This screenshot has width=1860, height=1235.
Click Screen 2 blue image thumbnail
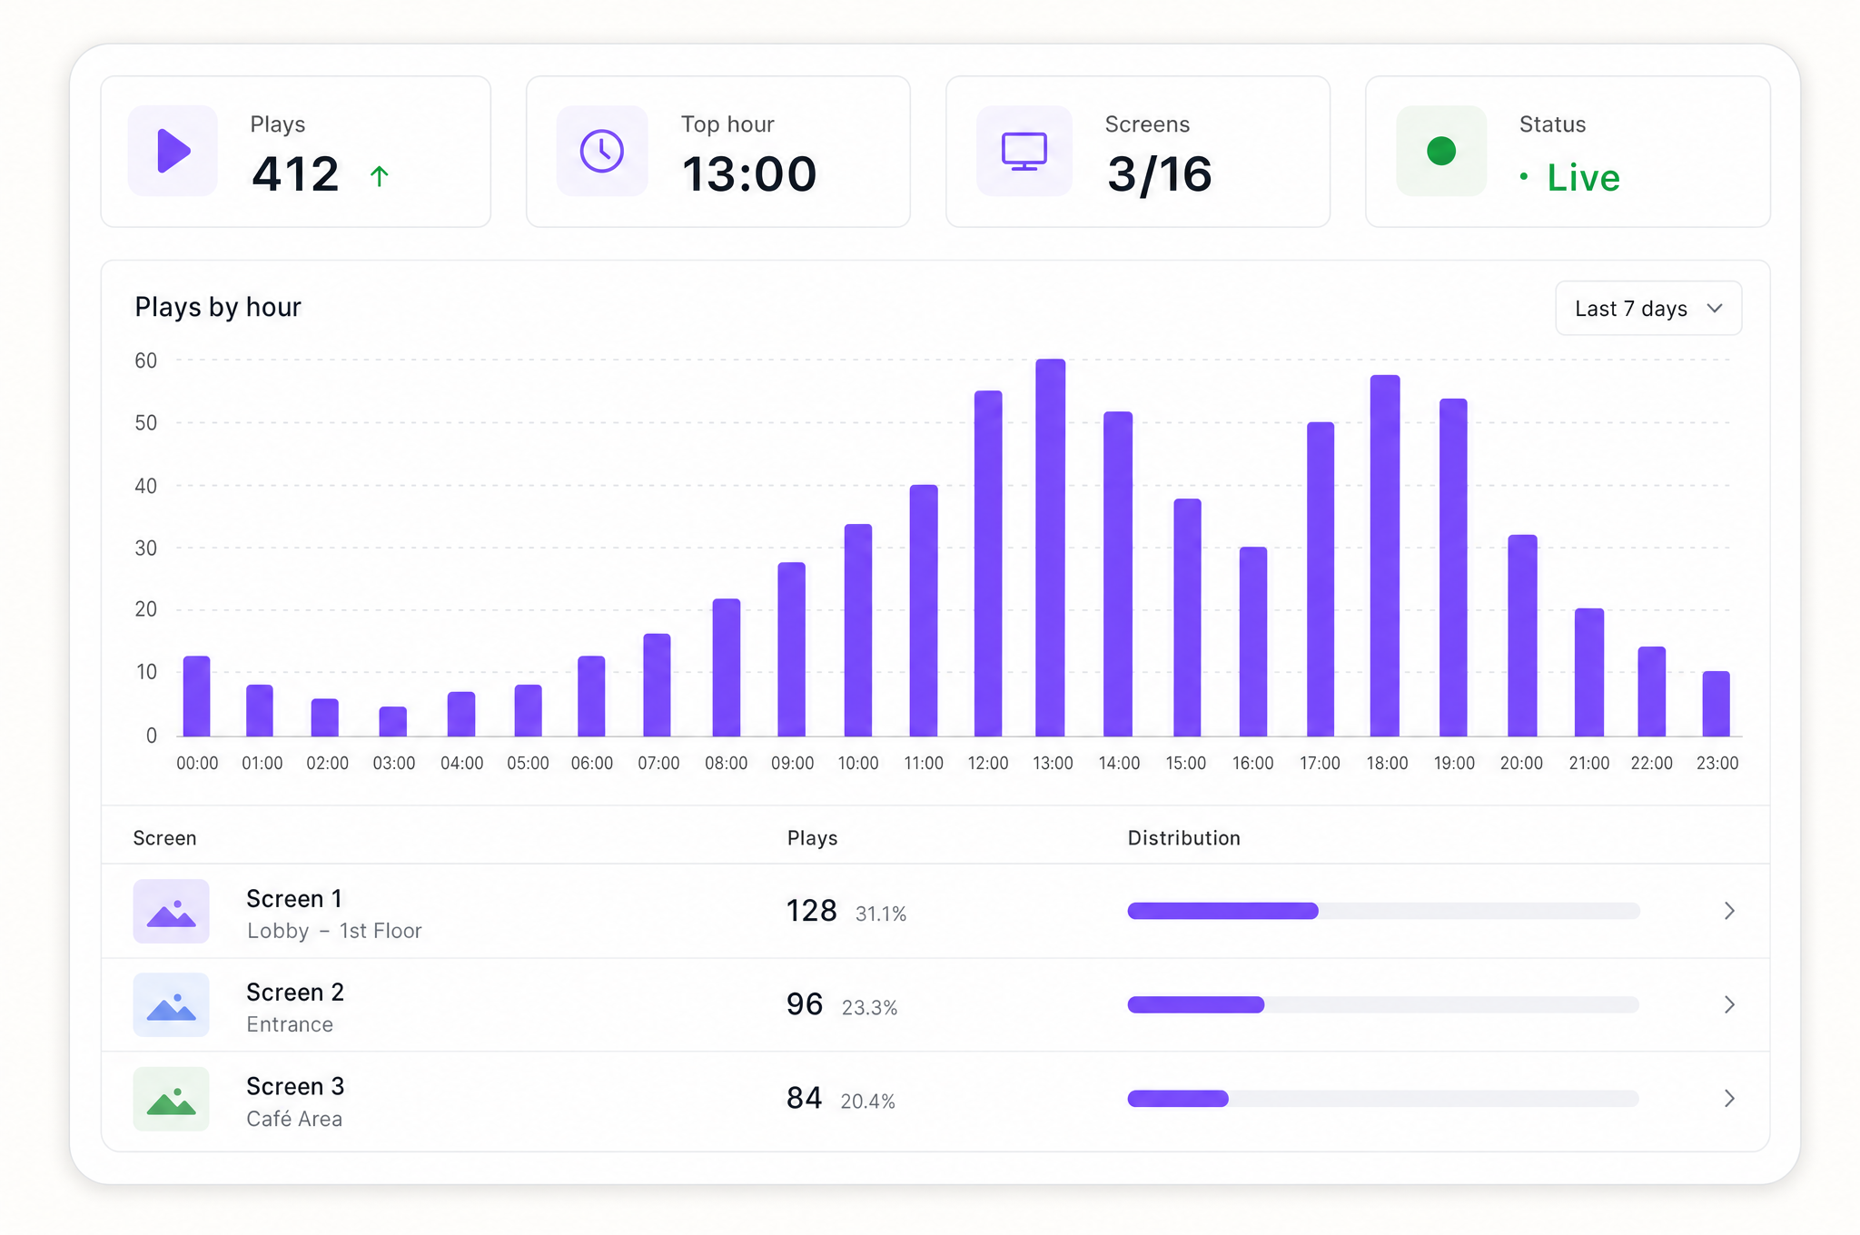(x=172, y=1005)
